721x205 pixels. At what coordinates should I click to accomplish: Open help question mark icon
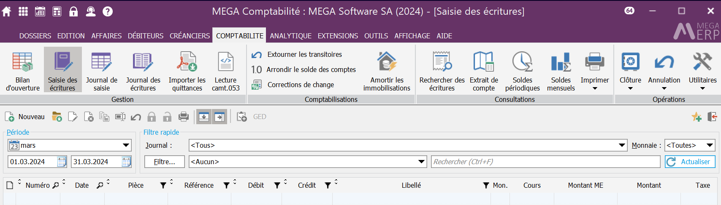[108, 11]
